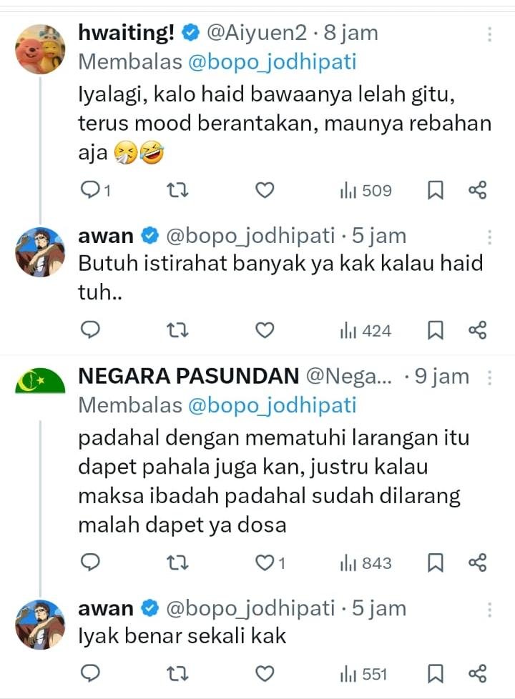Share awan's tweet with 424 views

point(477,330)
